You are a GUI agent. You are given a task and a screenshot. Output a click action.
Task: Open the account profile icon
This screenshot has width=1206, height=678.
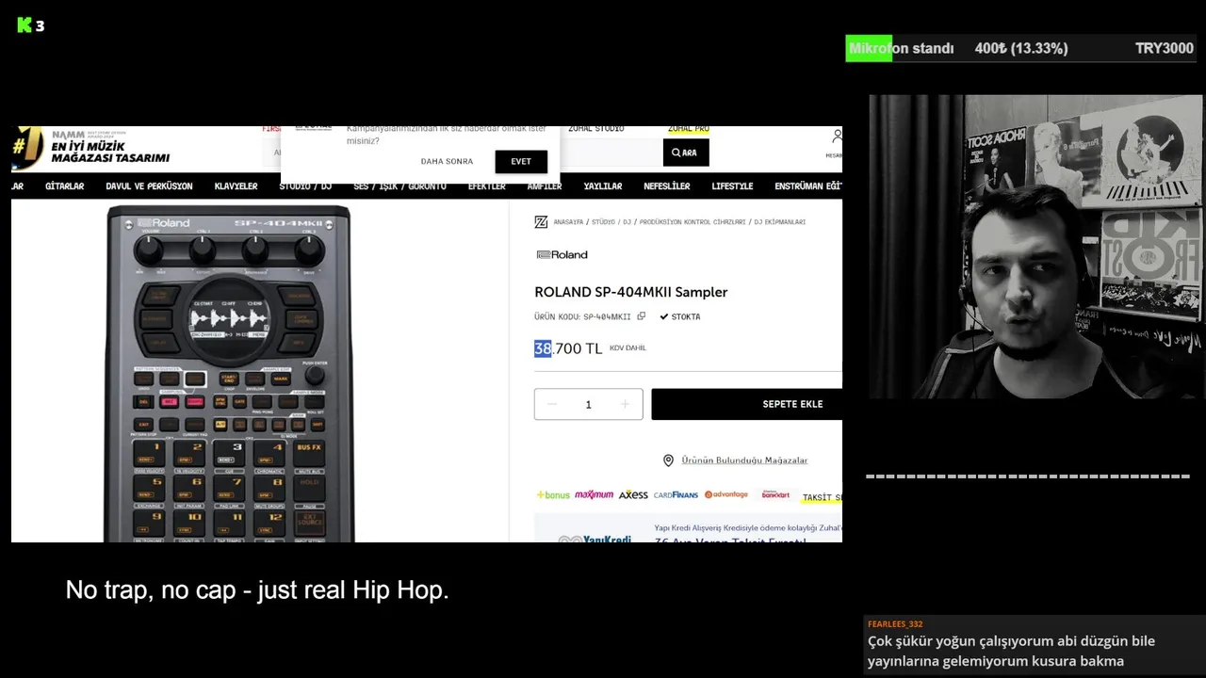click(836, 137)
